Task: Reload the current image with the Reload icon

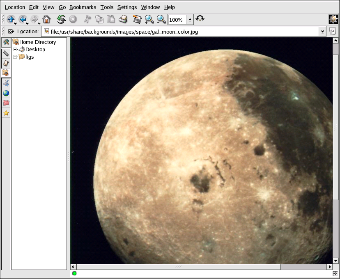Action: [x=61, y=19]
